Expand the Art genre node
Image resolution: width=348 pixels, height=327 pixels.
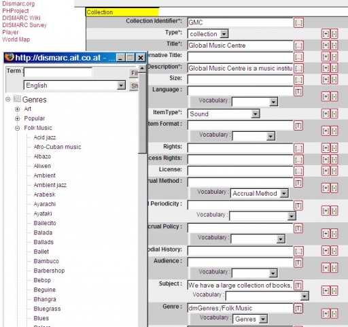click(17, 109)
